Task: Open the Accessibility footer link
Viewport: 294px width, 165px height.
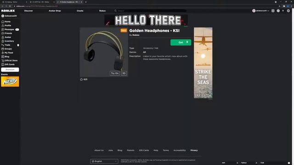Action: click(180, 150)
